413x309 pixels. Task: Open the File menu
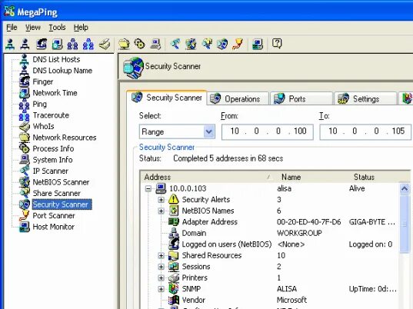pyautogui.click(x=12, y=28)
